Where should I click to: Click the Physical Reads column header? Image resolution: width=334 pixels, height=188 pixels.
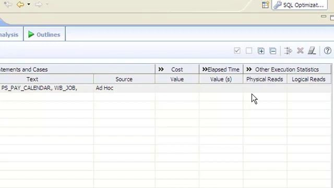tap(265, 79)
